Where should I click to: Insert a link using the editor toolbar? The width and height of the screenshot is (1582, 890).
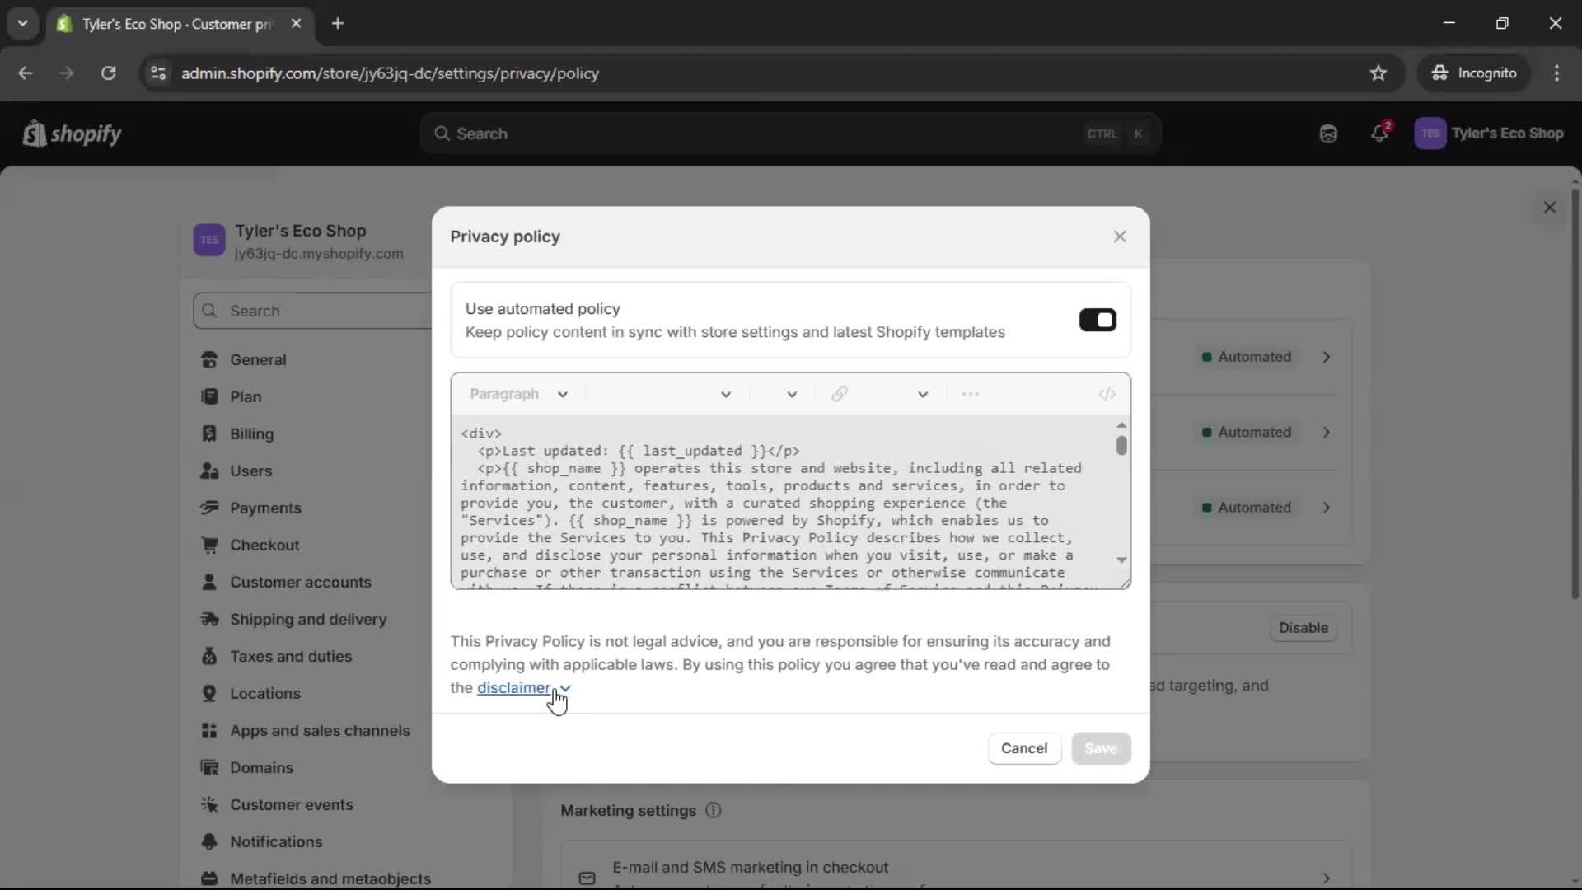point(840,394)
